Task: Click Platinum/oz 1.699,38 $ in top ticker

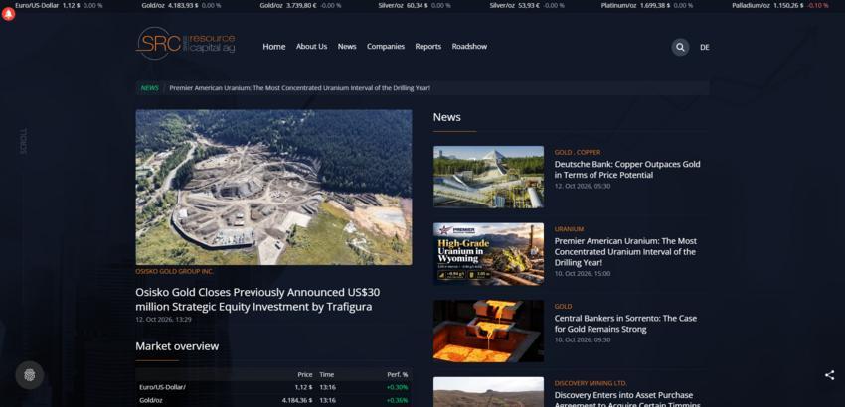Action: coord(647,5)
